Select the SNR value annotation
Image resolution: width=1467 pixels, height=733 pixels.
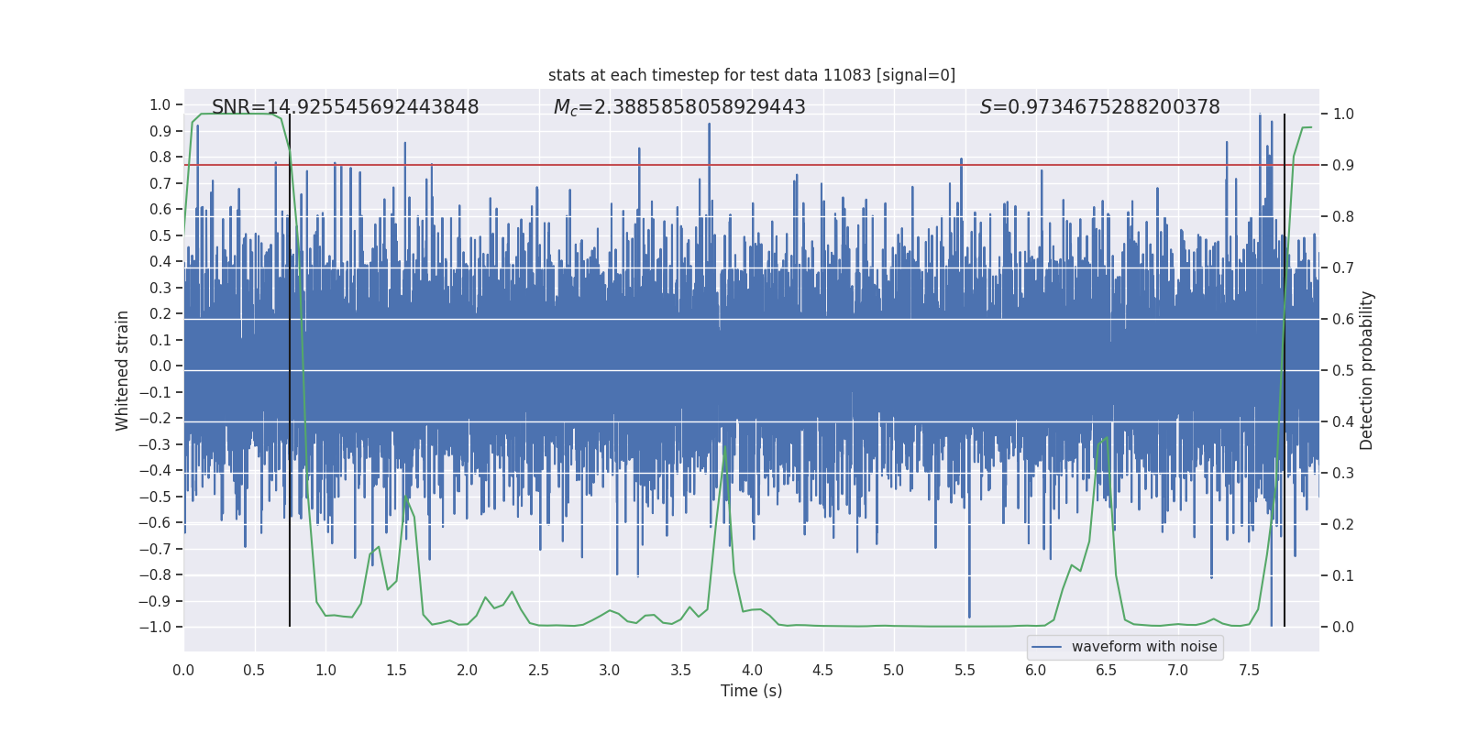(346, 107)
